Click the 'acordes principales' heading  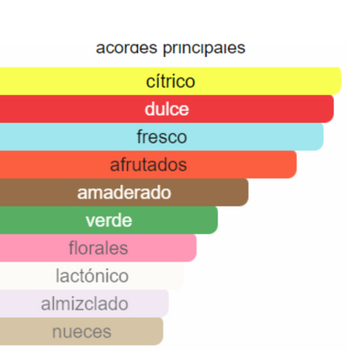point(171,48)
